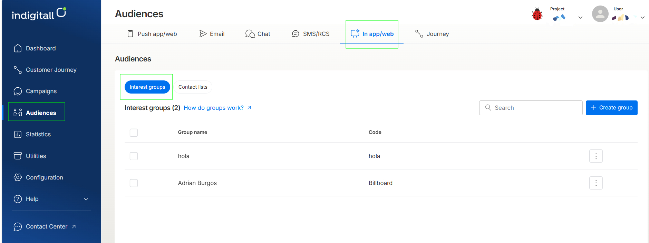Expand the Help menu chevron
Viewport: 649px width, 243px height.
tap(86, 199)
